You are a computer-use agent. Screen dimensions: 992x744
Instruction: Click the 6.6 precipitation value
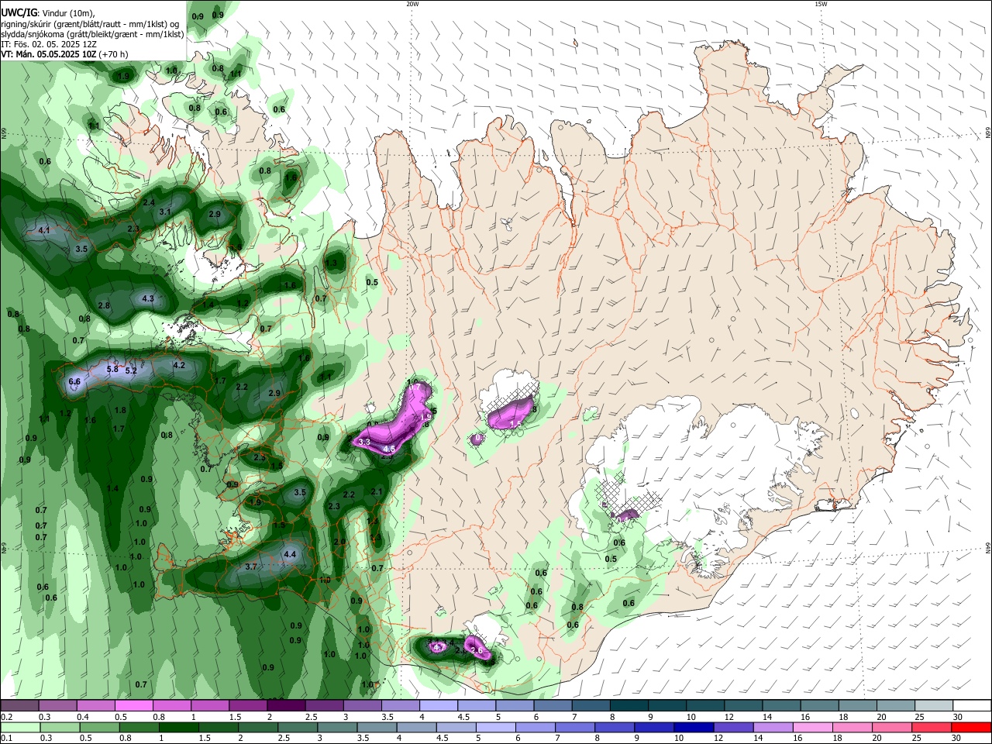pos(74,382)
